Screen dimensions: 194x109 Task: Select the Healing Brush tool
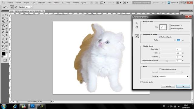(x=3, y=25)
